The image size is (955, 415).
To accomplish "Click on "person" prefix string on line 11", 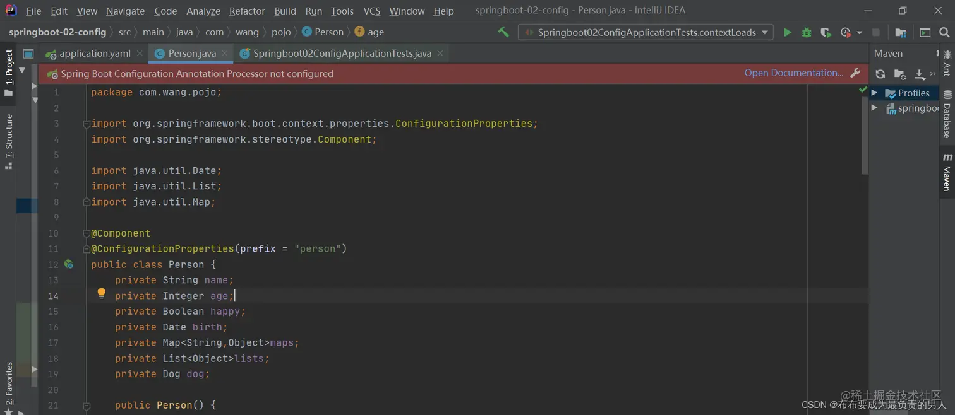I will [x=318, y=249].
